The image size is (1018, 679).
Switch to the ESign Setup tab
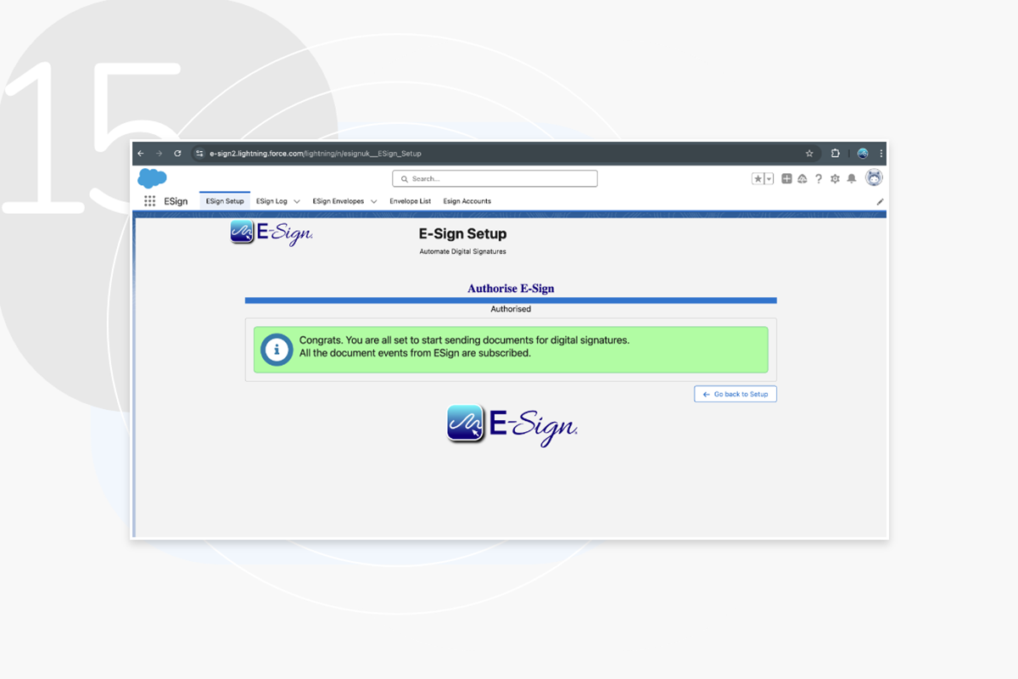pos(225,201)
